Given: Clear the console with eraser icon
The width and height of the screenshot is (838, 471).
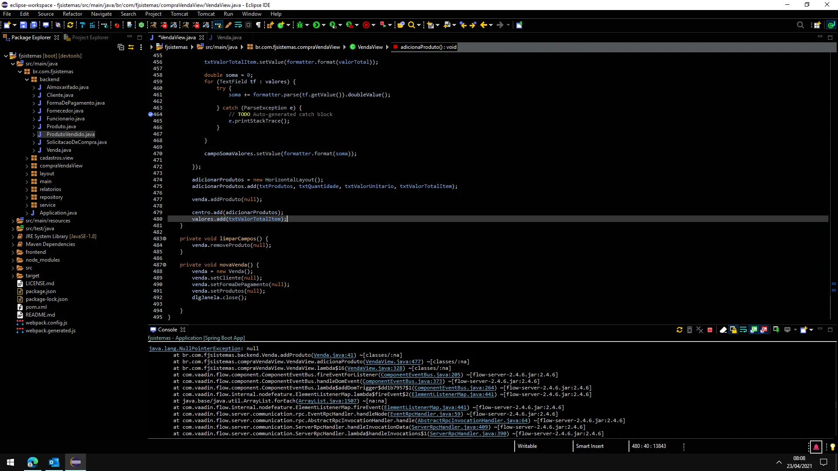Looking at the screenshot, I should click(723, 330).
